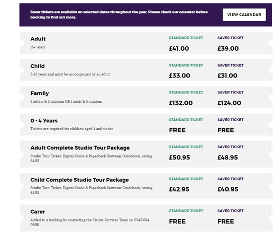The image size is (275, 235).
Task: Click the Carer ticket heading
Action: click(38, 212)
